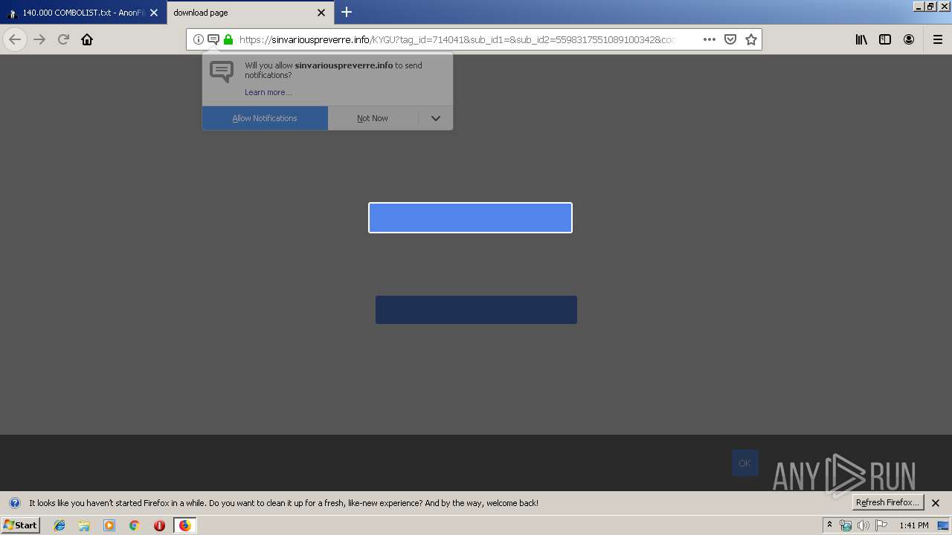This screenshot has height=535, width=952.
Task: Open Firefox account icon
Action: click(x=909, y=39)
